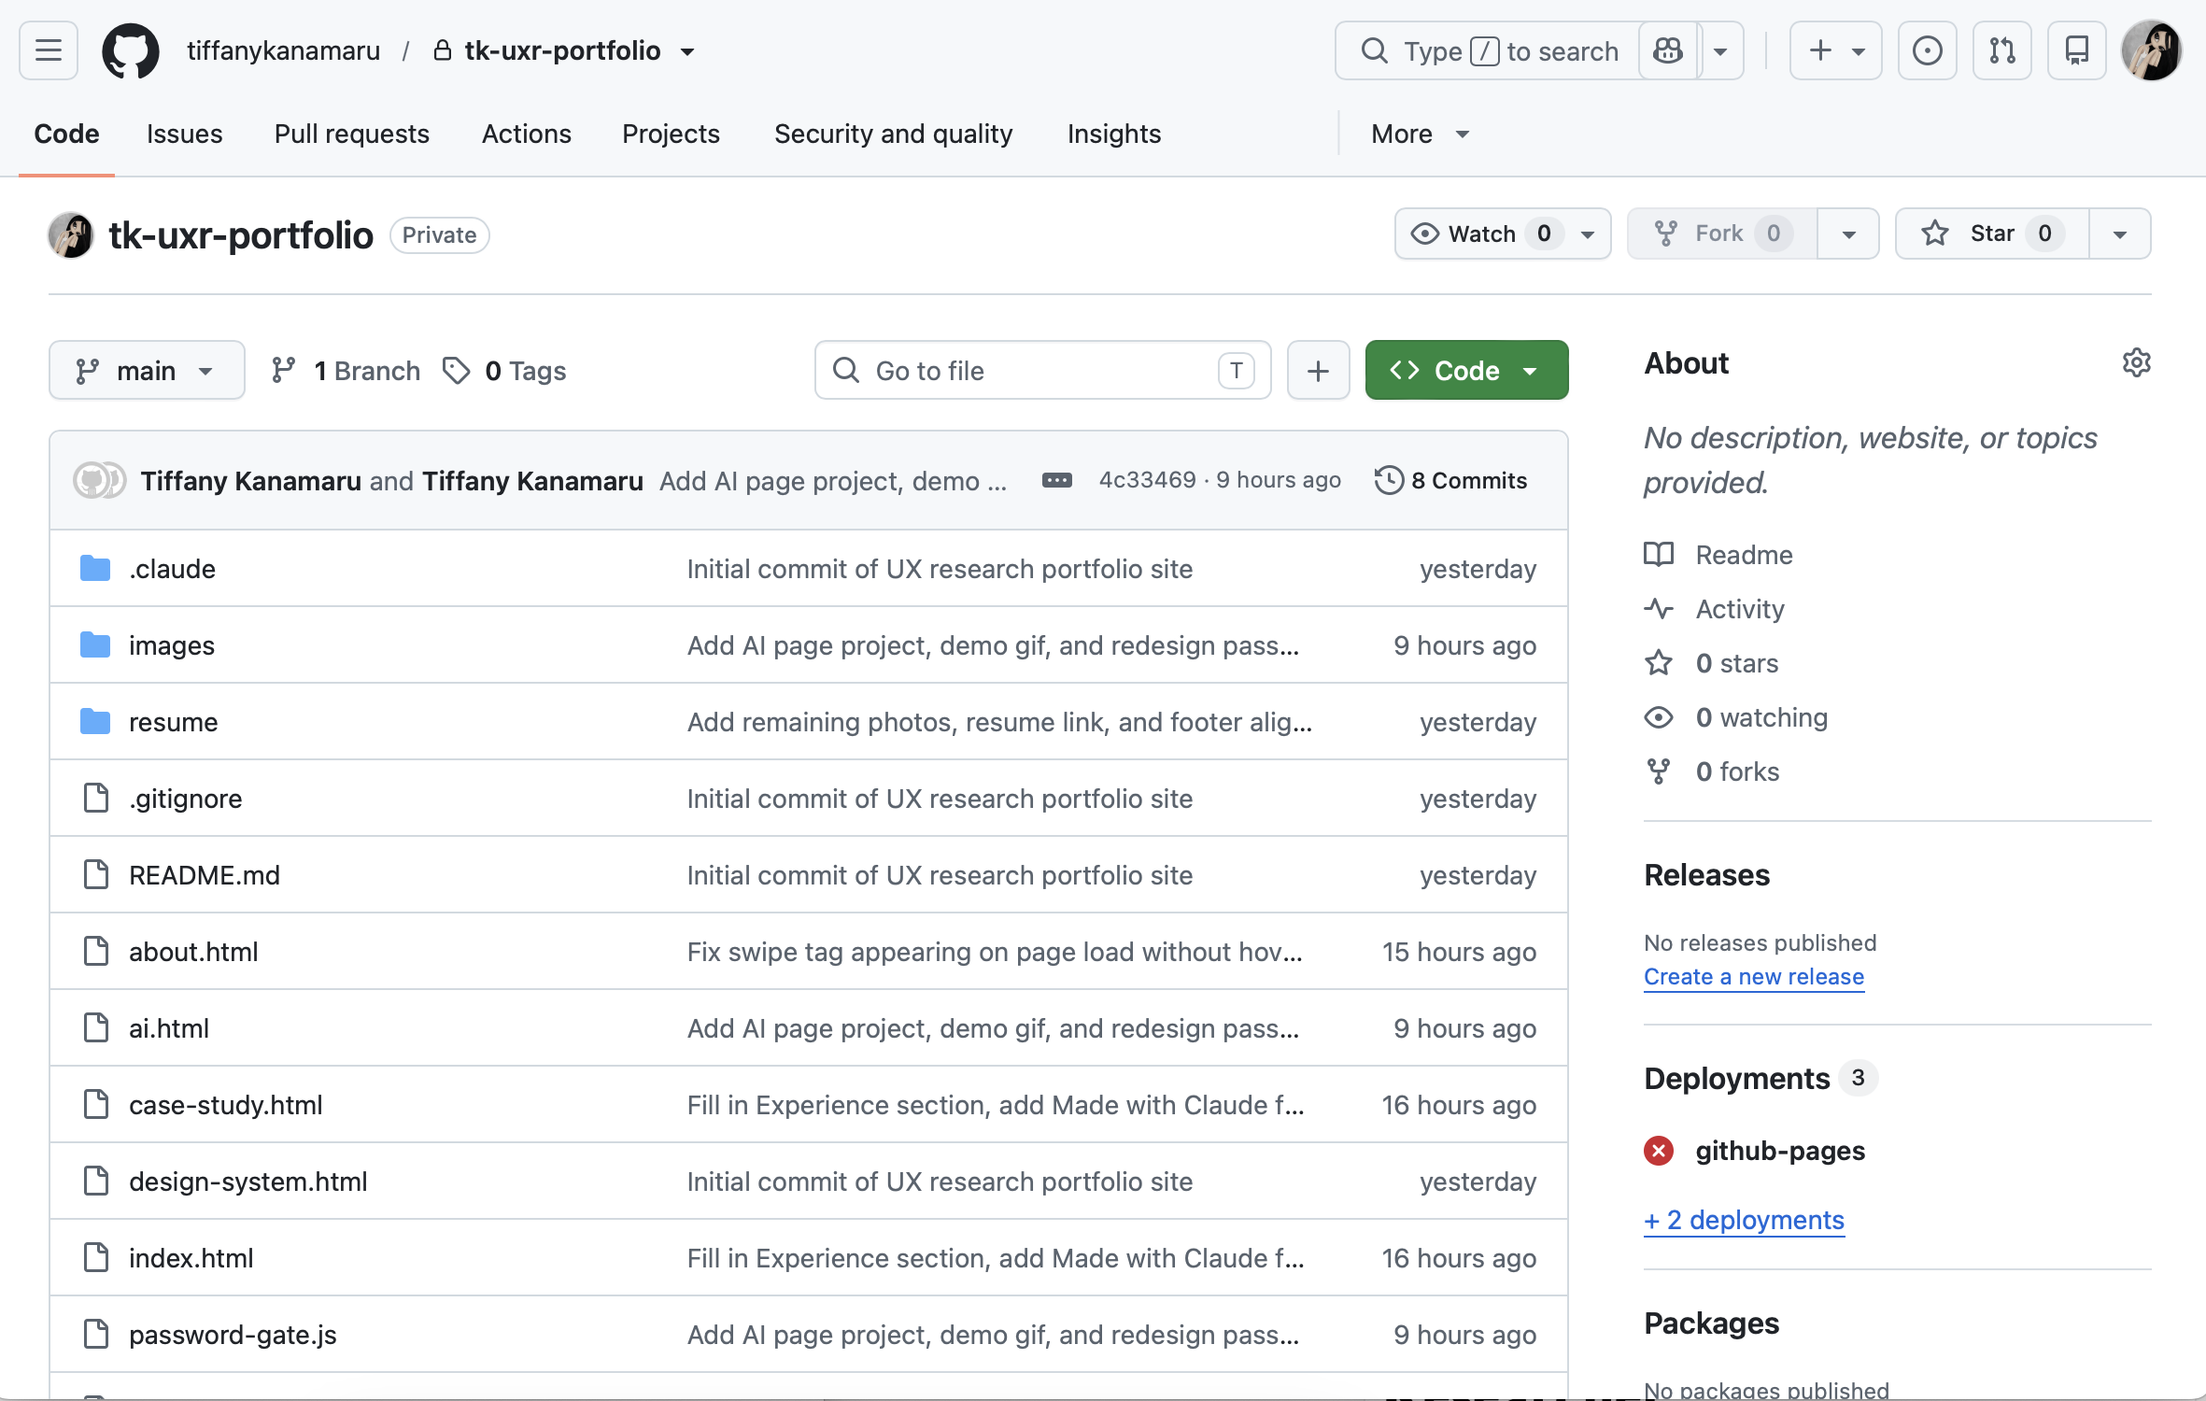
Task: Click the Fork button
Action: [1721, 233]
